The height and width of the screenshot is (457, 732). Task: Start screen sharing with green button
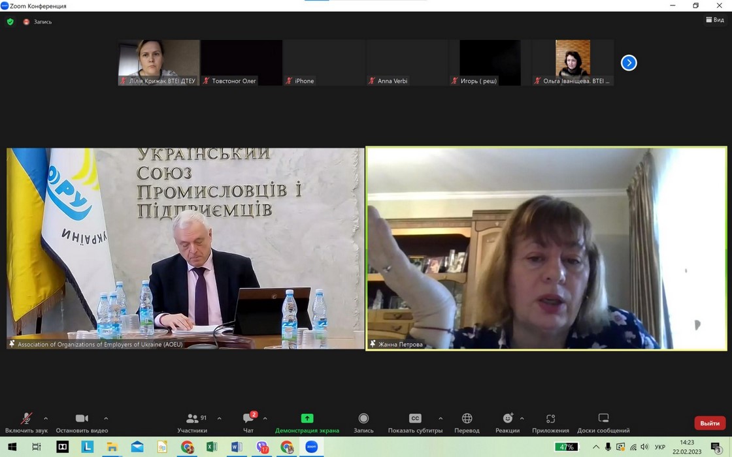click(x=307, y=422)
